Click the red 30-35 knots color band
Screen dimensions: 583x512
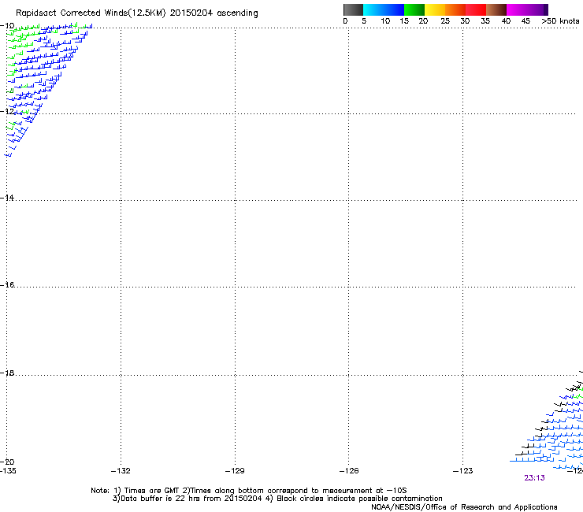[x=476, y=9]
